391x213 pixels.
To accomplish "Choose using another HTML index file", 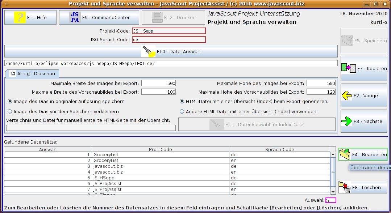I will [182, 112].
